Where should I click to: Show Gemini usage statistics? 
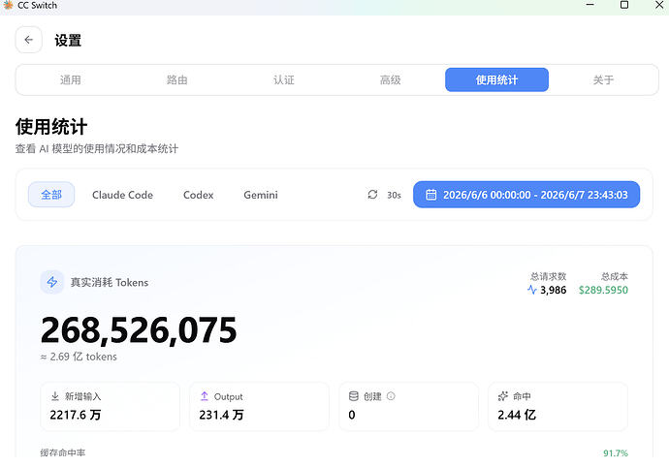[x=261, y=195]
